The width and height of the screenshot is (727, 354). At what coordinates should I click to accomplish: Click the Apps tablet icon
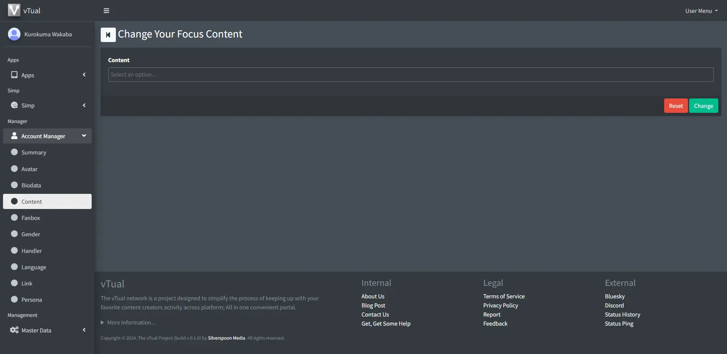(14, 75)
